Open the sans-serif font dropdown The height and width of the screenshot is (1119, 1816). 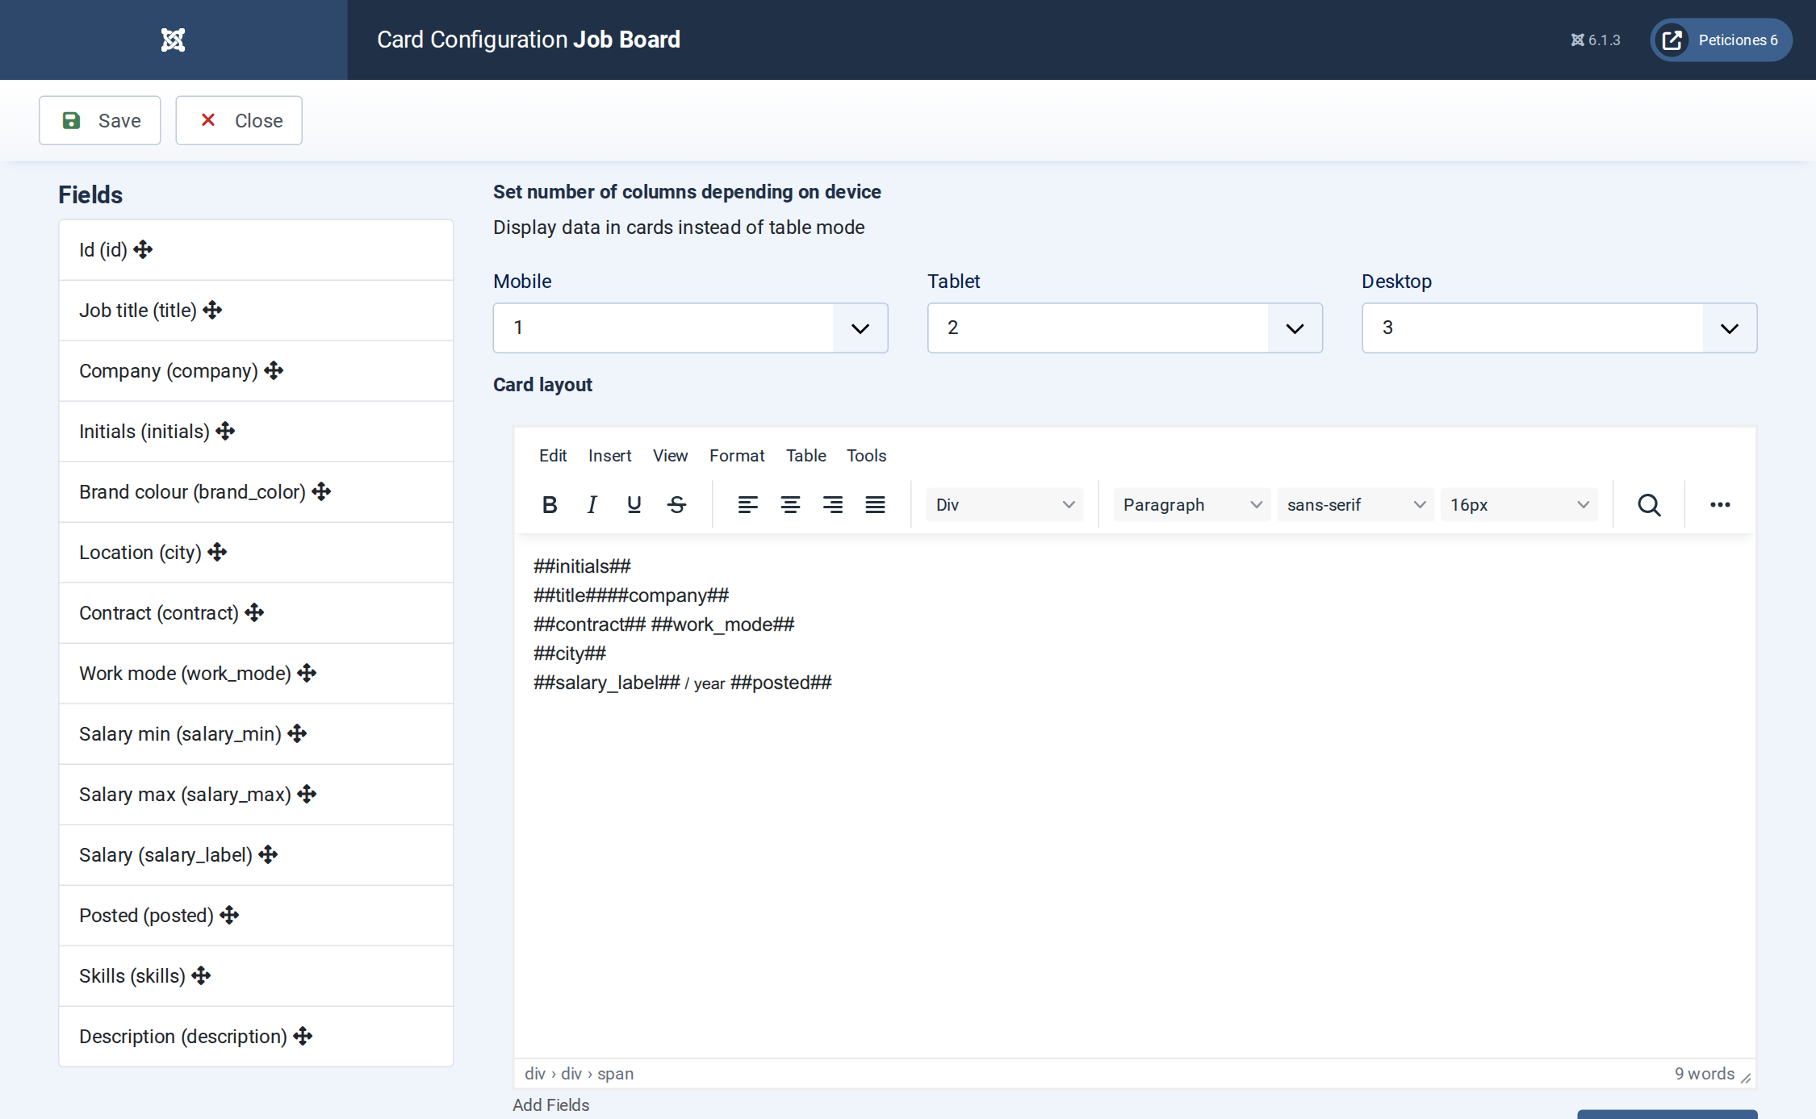1355,505
